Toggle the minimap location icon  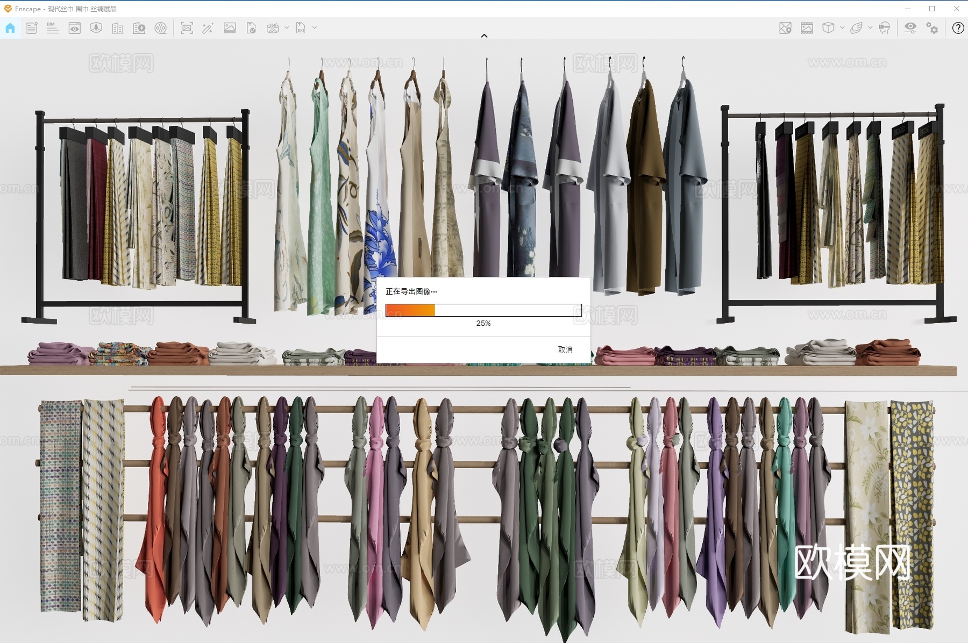[785, 28]
